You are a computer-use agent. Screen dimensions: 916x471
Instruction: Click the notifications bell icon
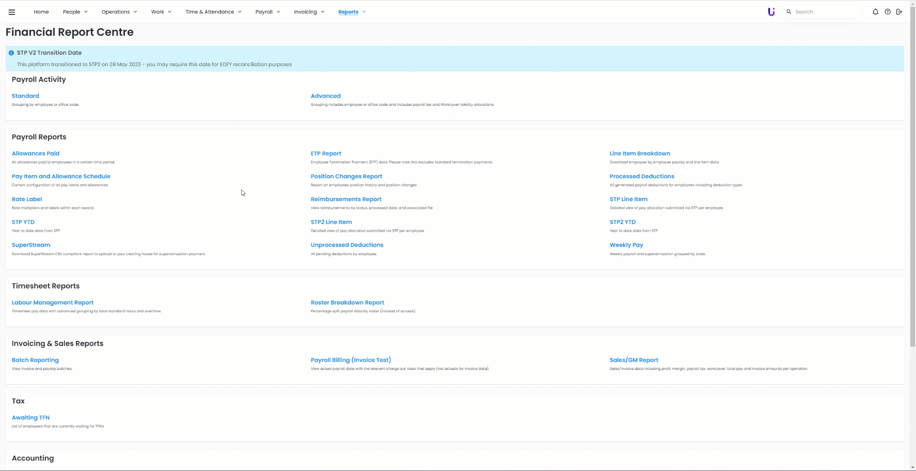click(875, 12)
